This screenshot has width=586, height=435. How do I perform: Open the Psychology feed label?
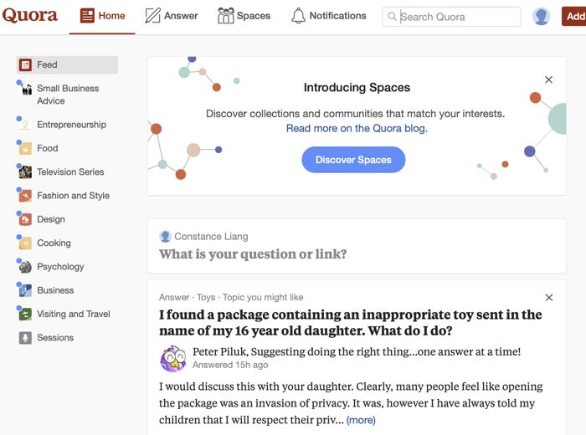coord(60,267)
